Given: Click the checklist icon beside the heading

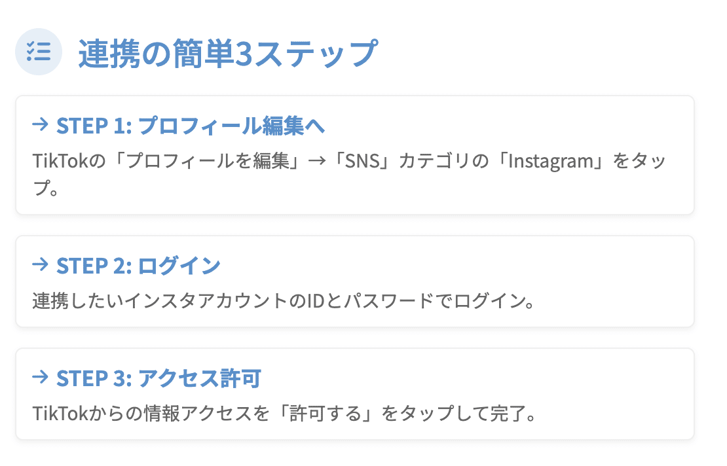Looking at the screenshot, I should coord(39,52).
